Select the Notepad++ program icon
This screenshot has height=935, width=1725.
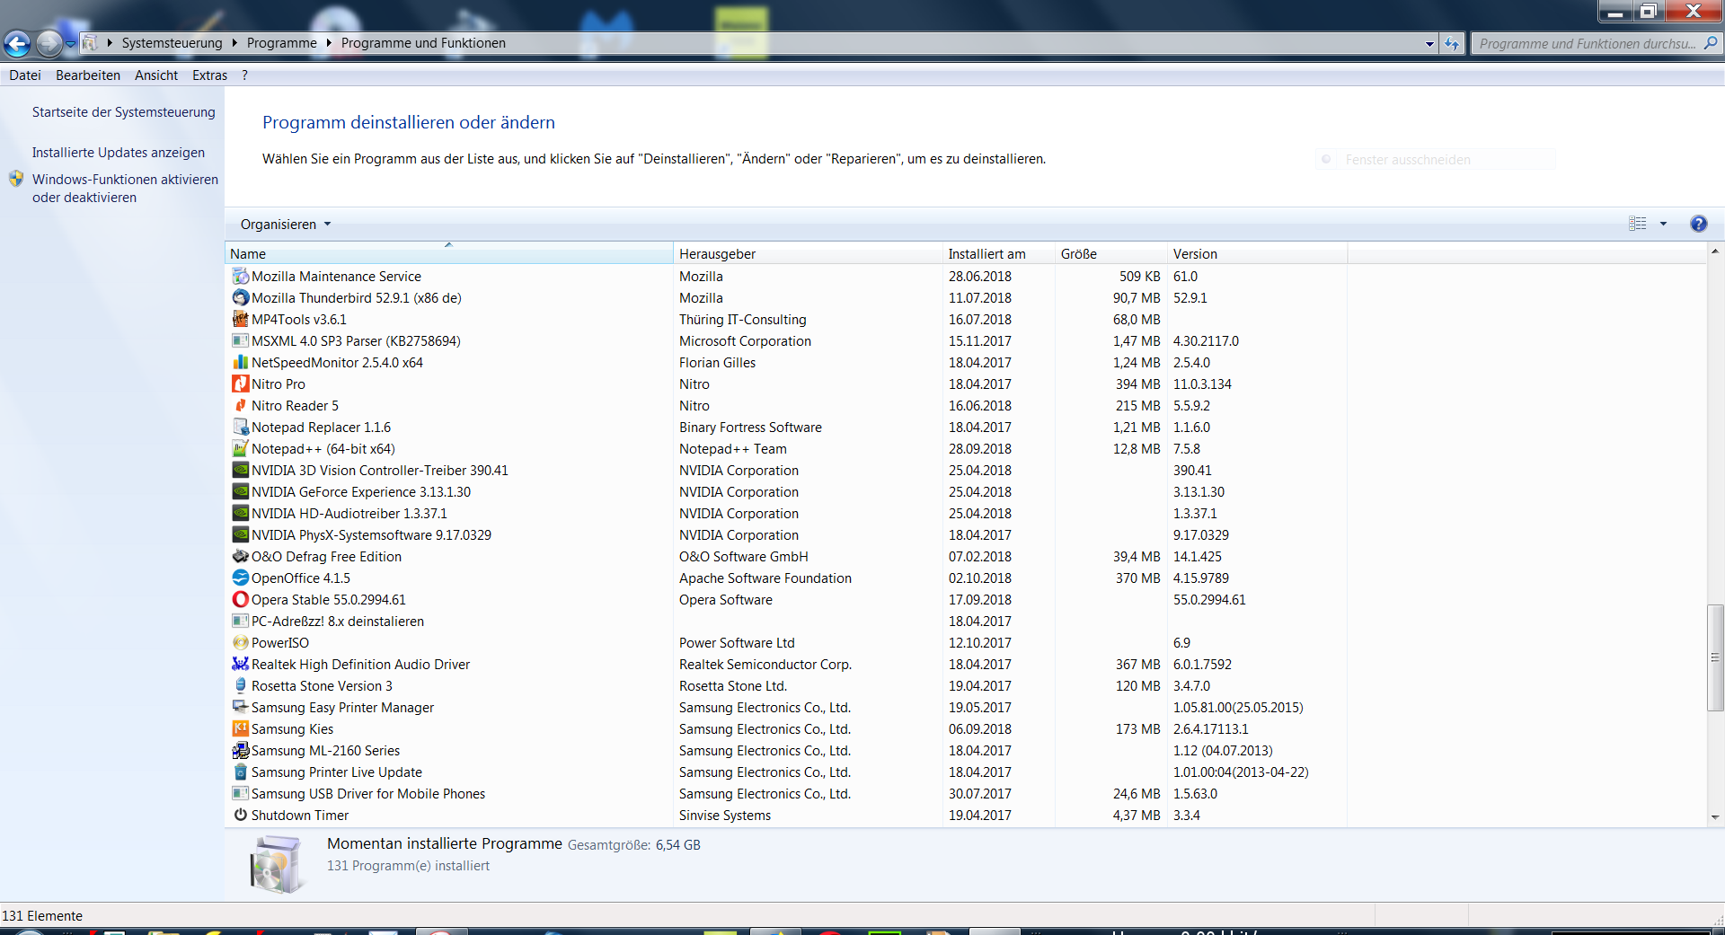240,448
